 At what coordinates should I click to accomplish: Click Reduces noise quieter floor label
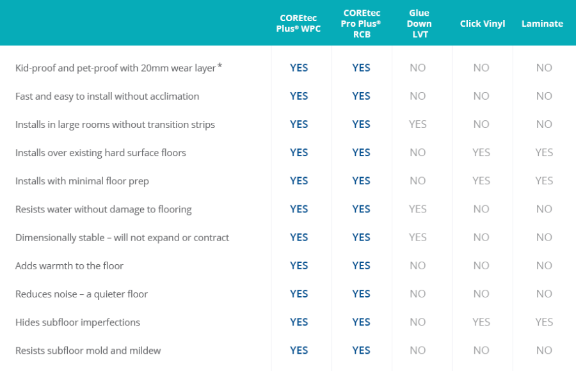point(81,294)
